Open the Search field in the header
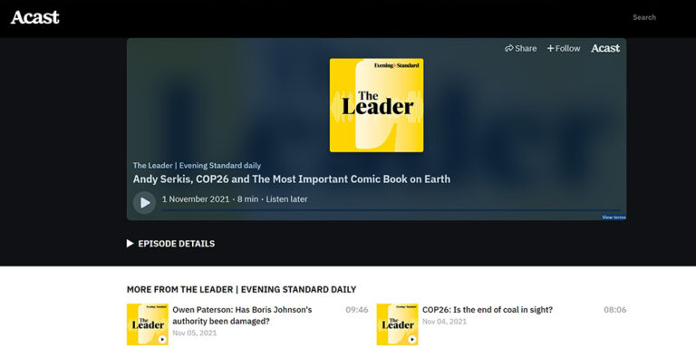 (x=644, y=17)
